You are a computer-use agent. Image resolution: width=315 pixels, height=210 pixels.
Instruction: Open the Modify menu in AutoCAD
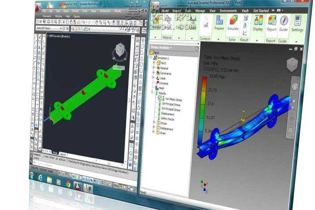pos(118,11)
